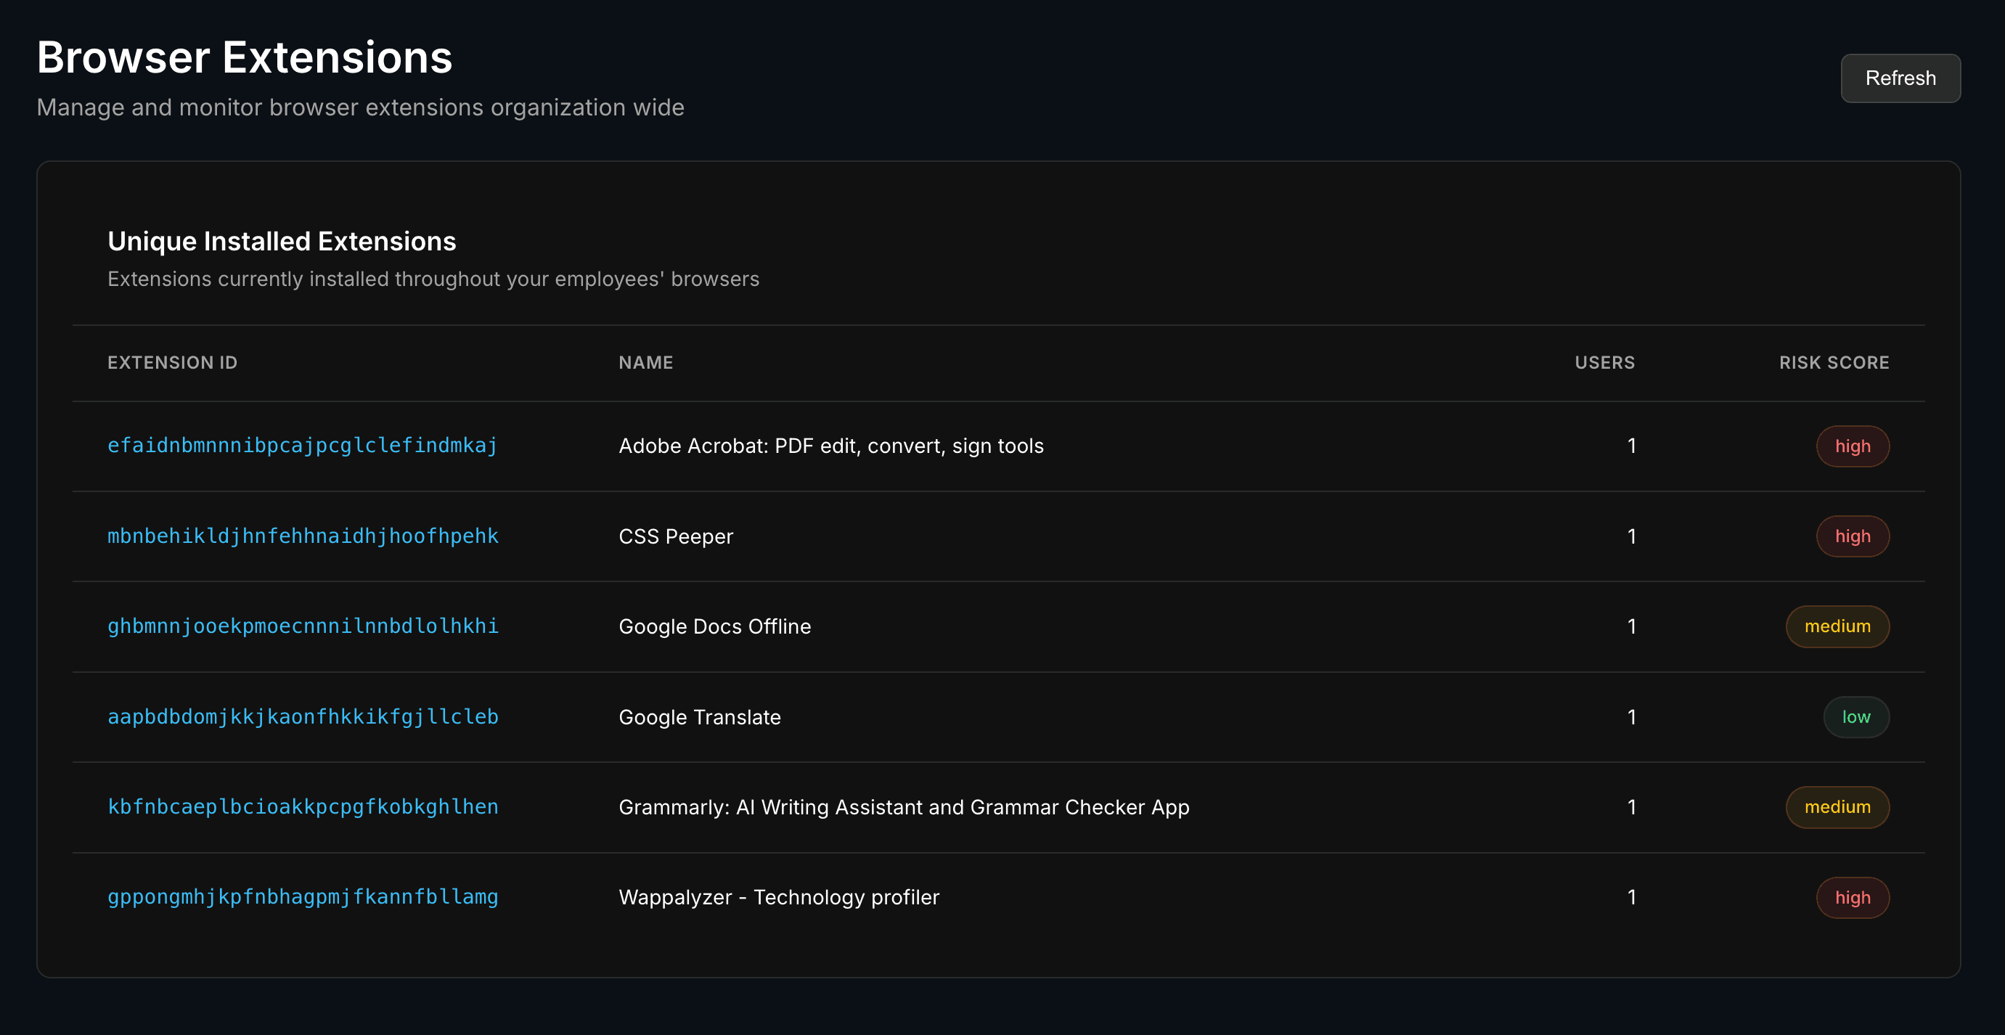Click the high risk badge for Adobe Acrobat
Viewport: 2005px width, 1035px height.
coord(1853,446)
